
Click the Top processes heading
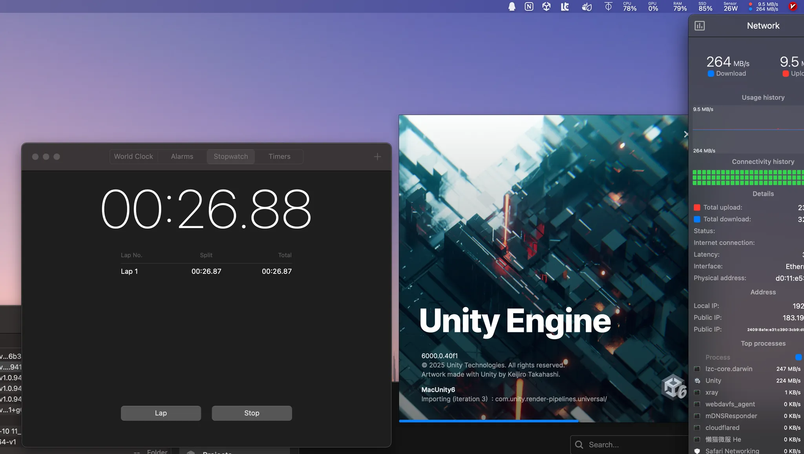pos(763,343)
